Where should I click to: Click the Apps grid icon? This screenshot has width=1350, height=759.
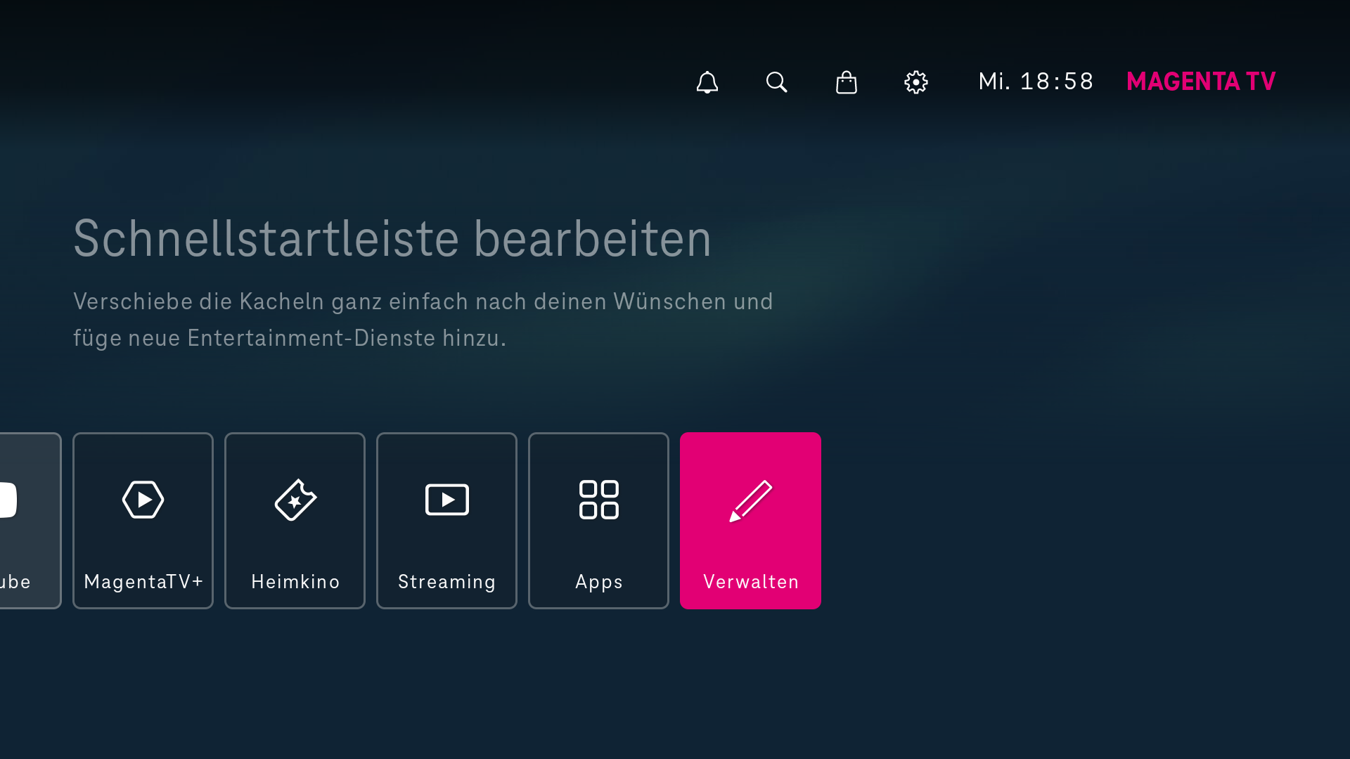tap(598, 500)
